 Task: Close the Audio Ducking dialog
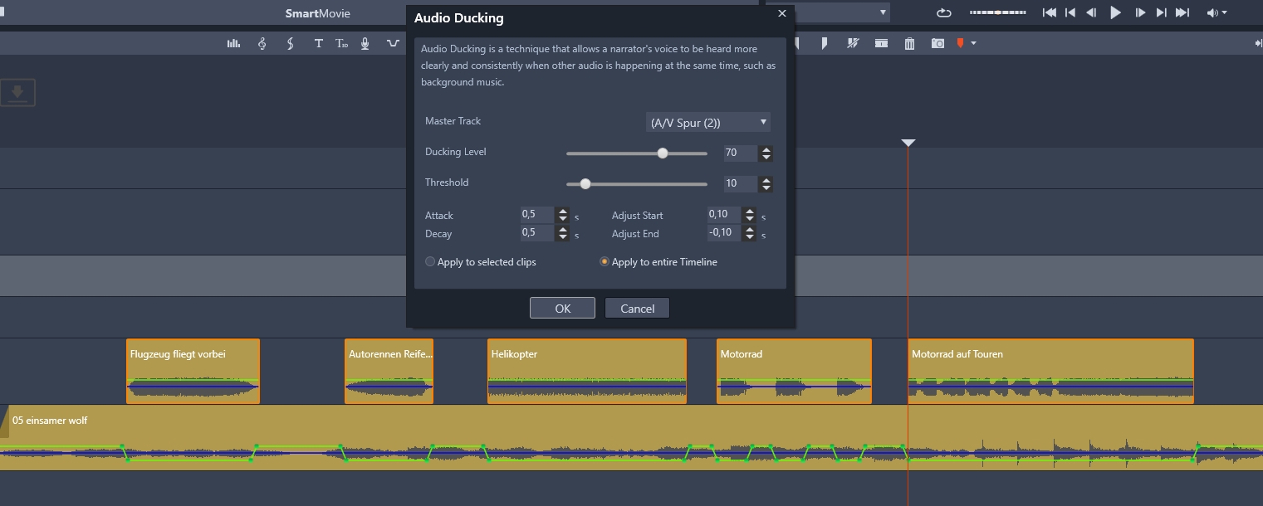pos(781,13)
